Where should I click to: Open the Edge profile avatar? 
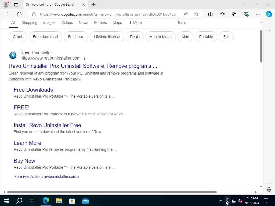click(x=6, y=5)
